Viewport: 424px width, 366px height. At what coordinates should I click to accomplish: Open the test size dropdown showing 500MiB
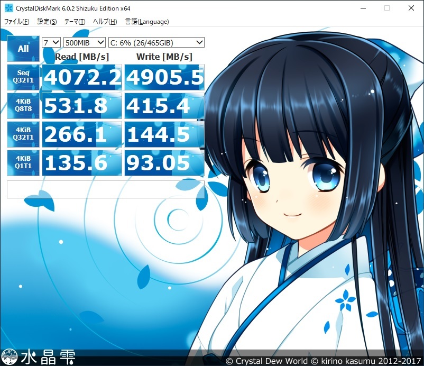tap(84, 42)
